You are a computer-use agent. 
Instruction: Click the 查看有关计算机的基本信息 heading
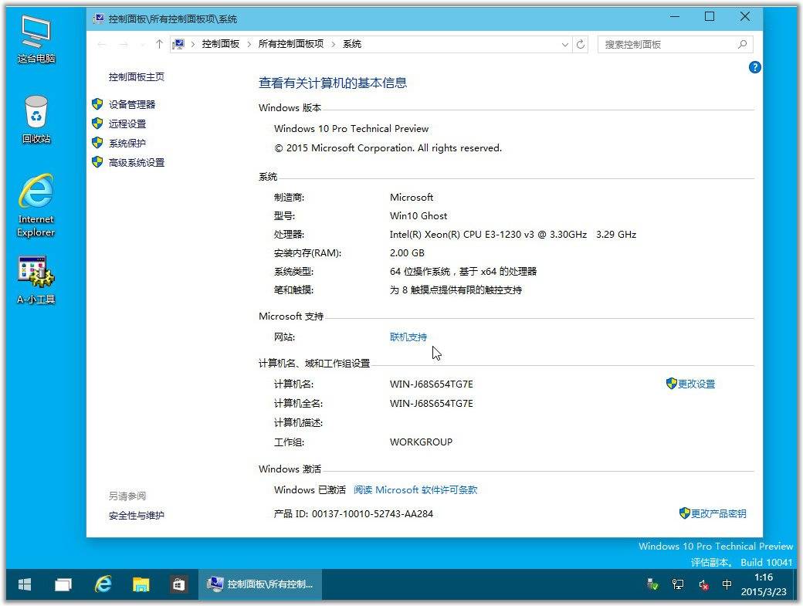pos(333,83)
